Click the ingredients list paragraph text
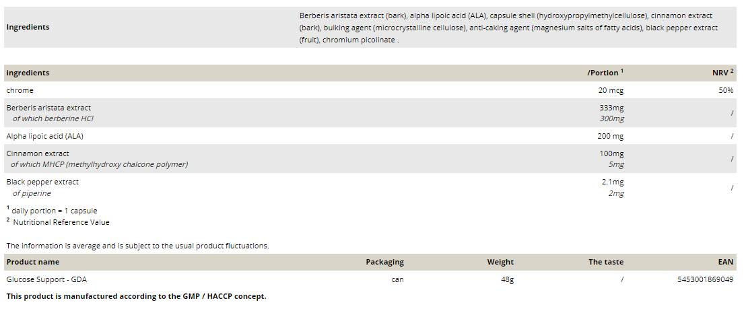Screen dimensions: 746x313 point(508,28)
